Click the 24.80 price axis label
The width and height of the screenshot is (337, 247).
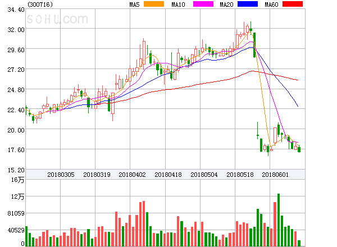click(16, 90)
